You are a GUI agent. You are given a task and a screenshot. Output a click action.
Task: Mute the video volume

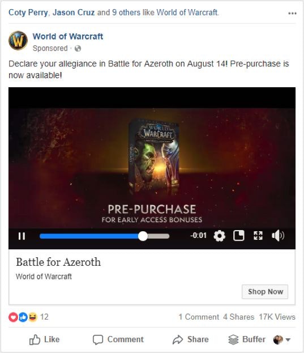pos(278,236)
